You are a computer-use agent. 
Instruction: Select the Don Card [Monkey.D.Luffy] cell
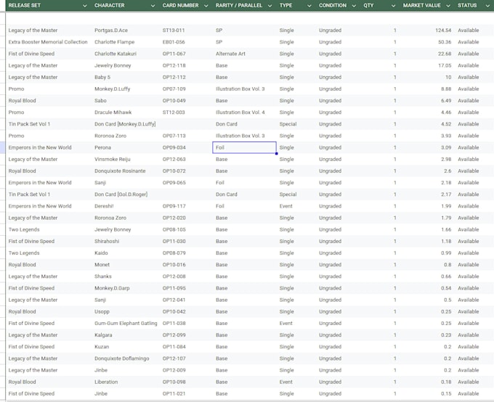[126, 124]
